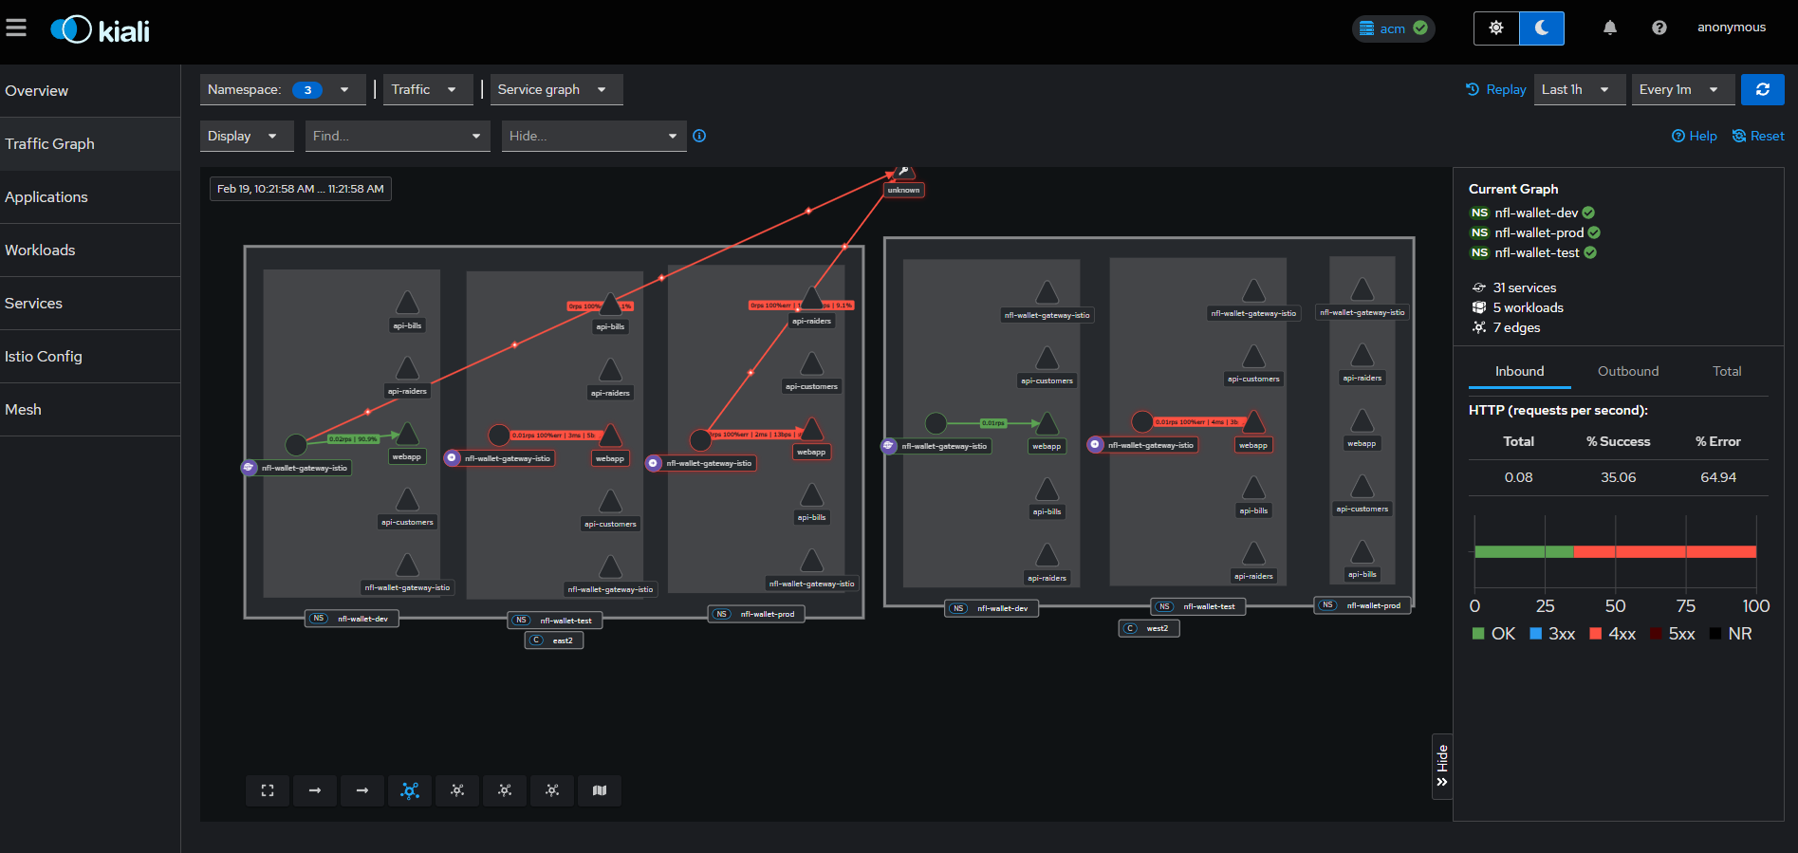Select the blue highlighted graph layout icon
Viewport: 1798px width, 853px height.
pos(410,790)
